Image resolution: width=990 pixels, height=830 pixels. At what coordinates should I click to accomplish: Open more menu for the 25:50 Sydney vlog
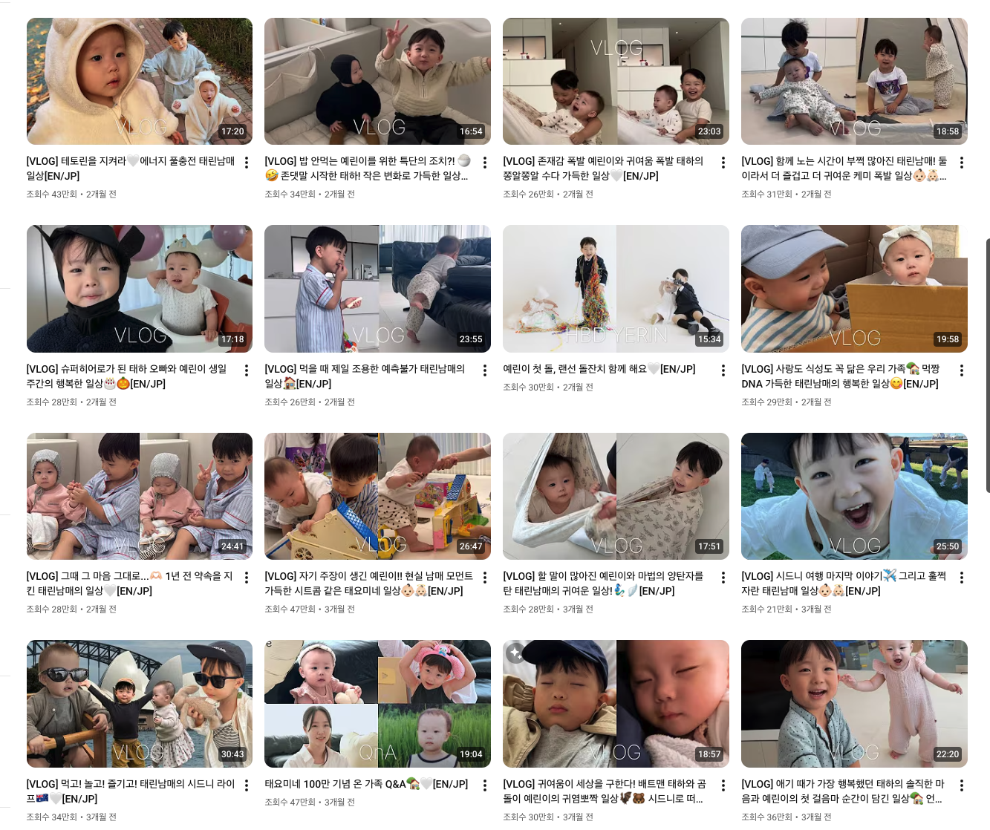coord(962,578)
